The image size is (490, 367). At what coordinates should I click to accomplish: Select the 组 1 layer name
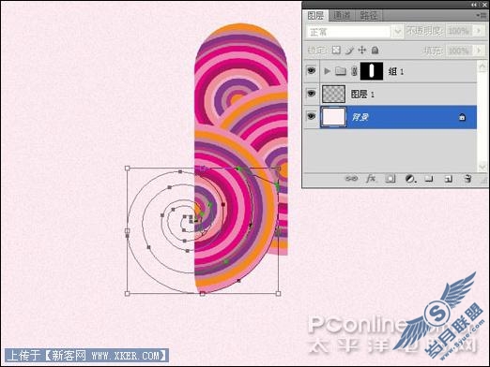pos(396,71)
